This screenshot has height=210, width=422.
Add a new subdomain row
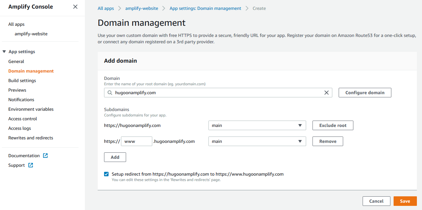115,157
